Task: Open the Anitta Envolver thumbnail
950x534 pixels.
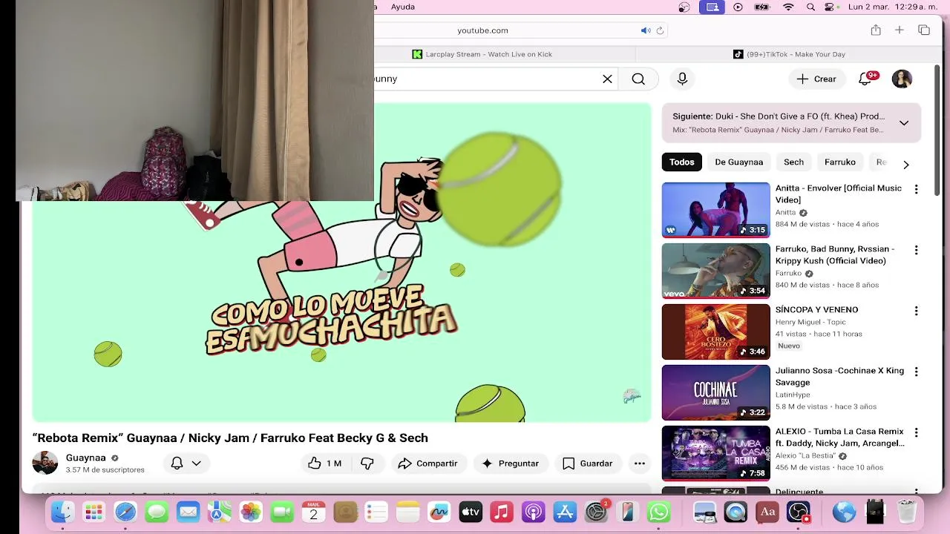Action: (716, 210)
